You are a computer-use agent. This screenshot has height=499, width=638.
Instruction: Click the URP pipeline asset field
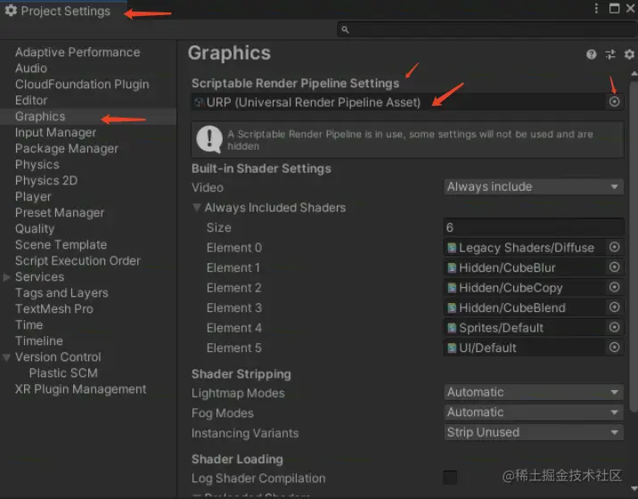point(407,102)
